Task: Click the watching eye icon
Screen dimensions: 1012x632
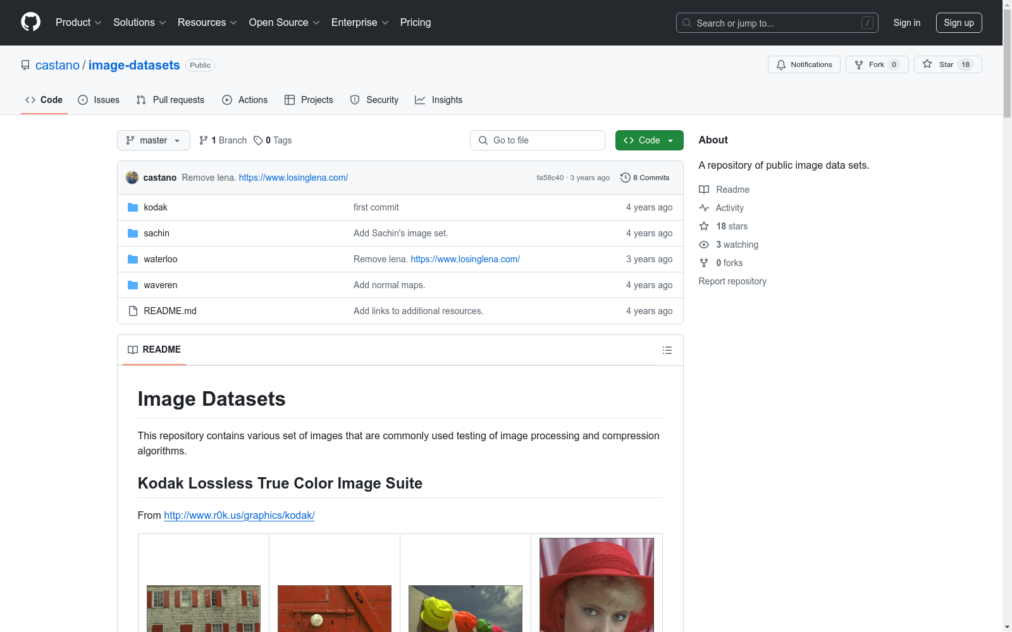Action: tap(704, 245)
